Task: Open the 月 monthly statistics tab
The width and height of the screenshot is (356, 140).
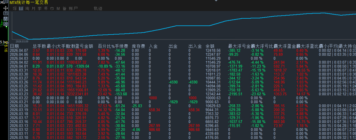Action: click(33, 8)
